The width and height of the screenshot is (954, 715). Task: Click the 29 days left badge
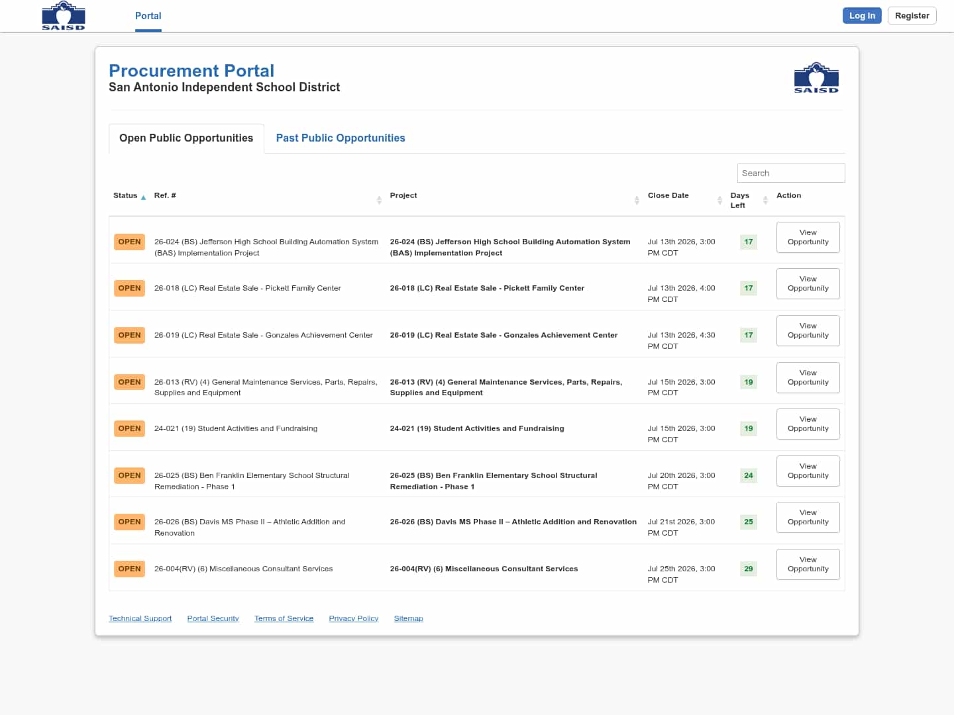coord(749,569)
